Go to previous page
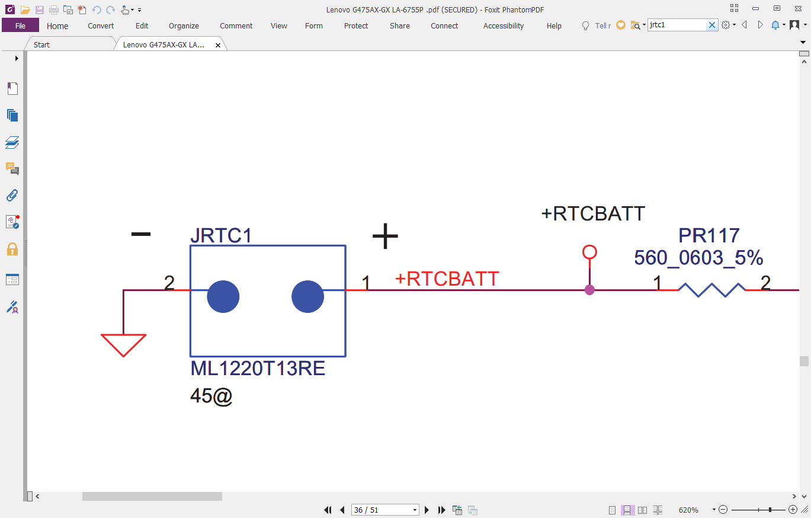This screenshot has height=518, width=811. pyautogui.click(x=342, y=510)
